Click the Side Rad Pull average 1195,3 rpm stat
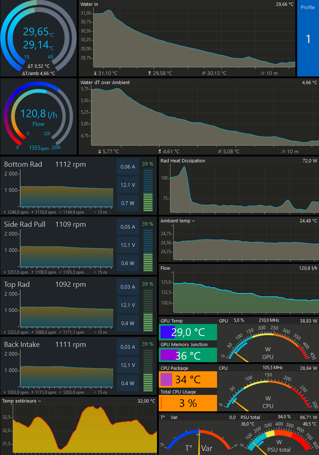 (x=72, y=272)
